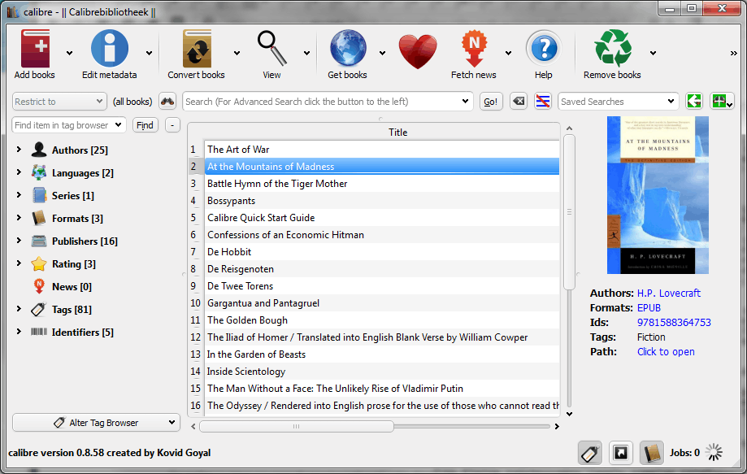Select book 'The Art of War'
747x474 pixels.
pos(381,150)
